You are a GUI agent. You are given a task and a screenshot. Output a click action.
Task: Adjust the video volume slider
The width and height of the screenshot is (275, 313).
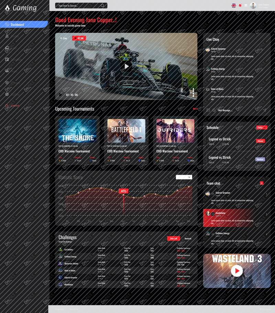(x=193, y=92)
